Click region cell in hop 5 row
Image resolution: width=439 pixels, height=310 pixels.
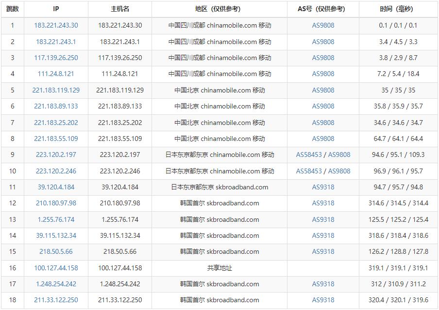(219, 90)
